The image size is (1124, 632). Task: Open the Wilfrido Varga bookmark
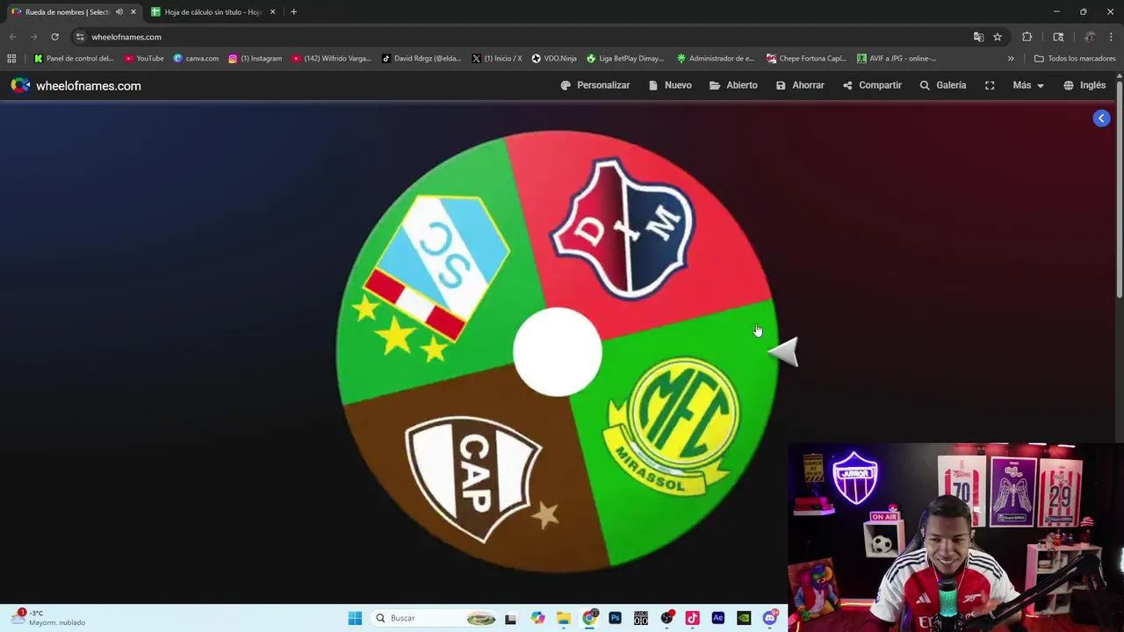point(331,59)
